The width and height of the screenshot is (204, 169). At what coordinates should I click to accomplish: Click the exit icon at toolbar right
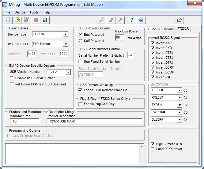179,20
